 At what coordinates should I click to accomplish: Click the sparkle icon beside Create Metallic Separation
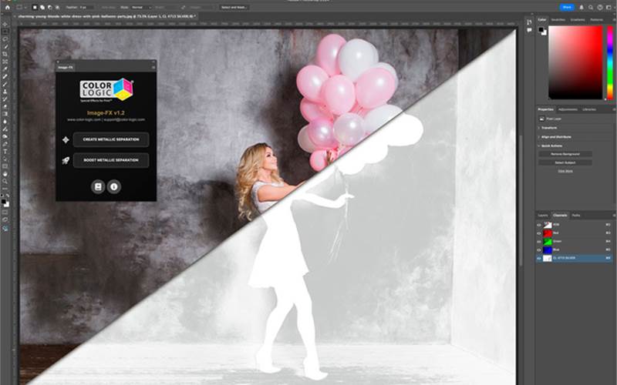click(x=66, y=139)
